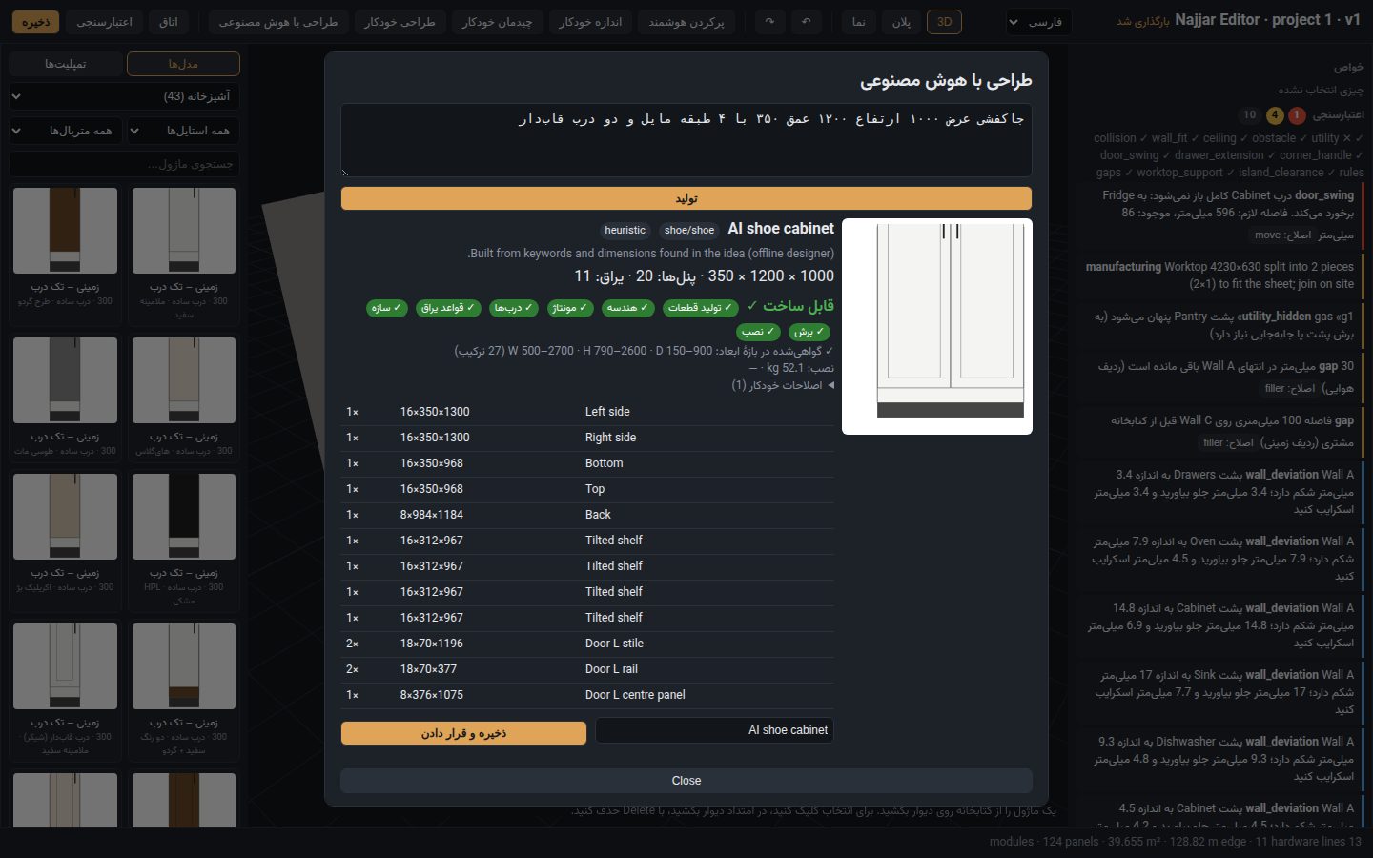Click the قواعد یراق green badge
This screenshot has width=1373, height=858.
tap(447, 308)
